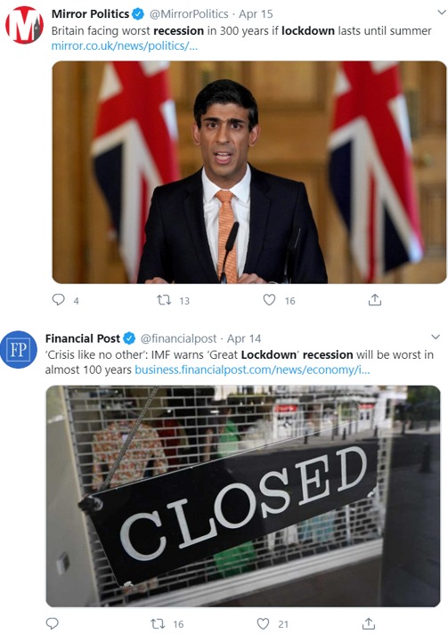Expand the Financial Post tweet options chevron
This screenshot has width=448, height=634.
point(436,337)
